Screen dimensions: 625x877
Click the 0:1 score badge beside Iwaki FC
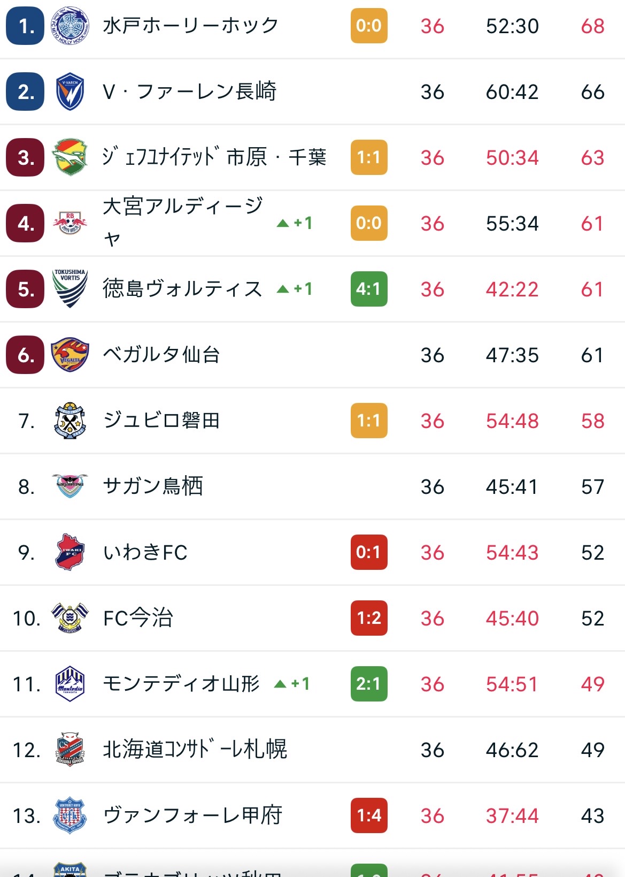369,552
